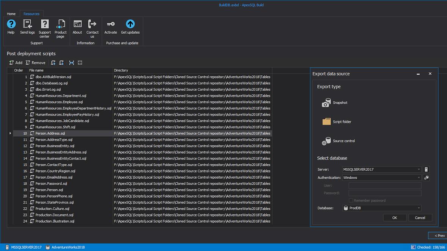Open the Product page icon
The image size is (447, 251).
(x=60, y=25)
